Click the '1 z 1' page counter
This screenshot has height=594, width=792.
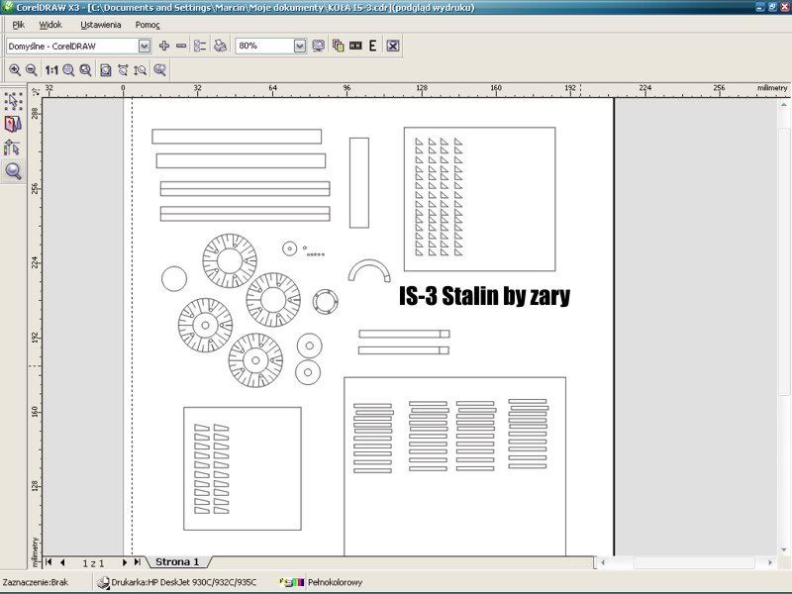93,562
